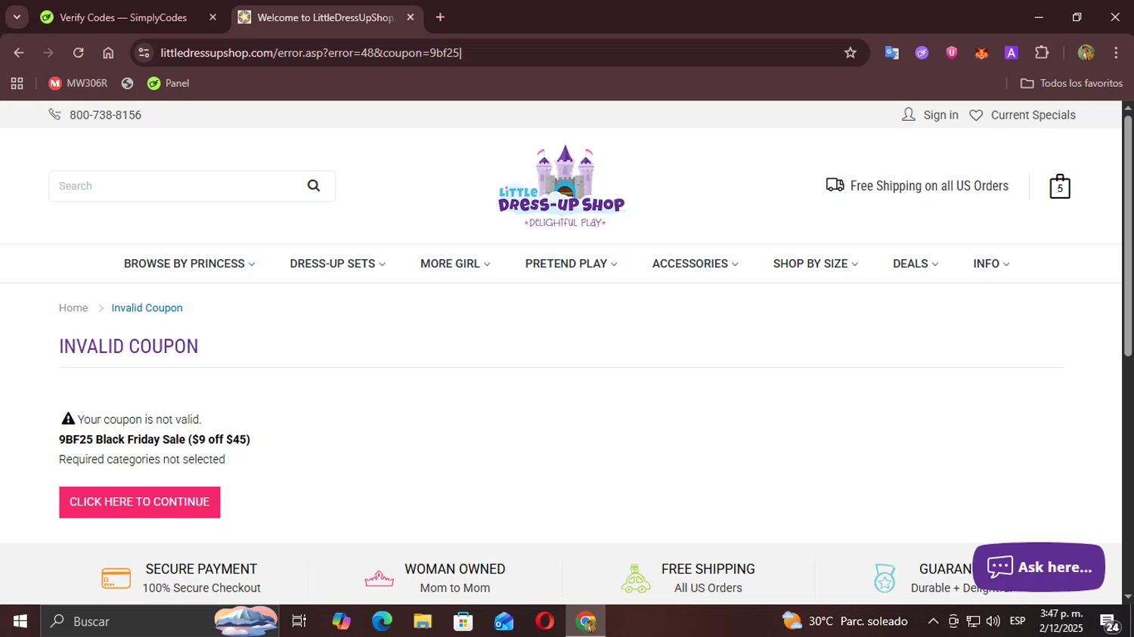Show hidden system tray icons
The height and width of the screenshot is (637, 1134).
pyautogui.click(x=933, y=621)
